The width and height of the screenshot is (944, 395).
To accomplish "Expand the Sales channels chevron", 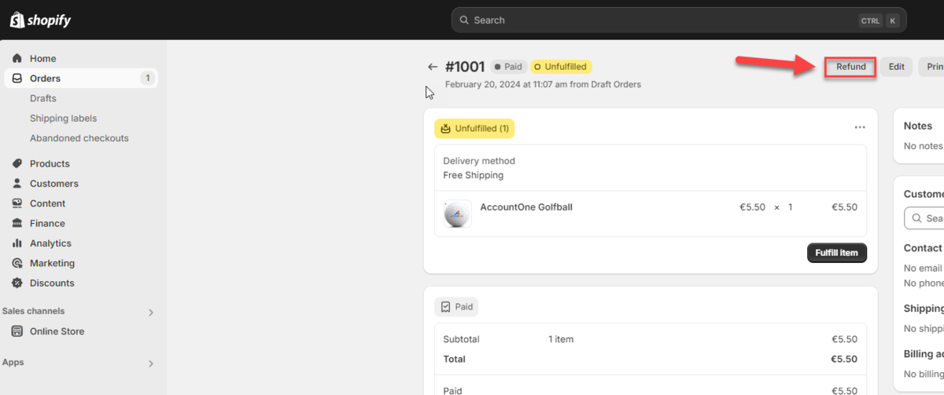I will (x=151, y=313).
